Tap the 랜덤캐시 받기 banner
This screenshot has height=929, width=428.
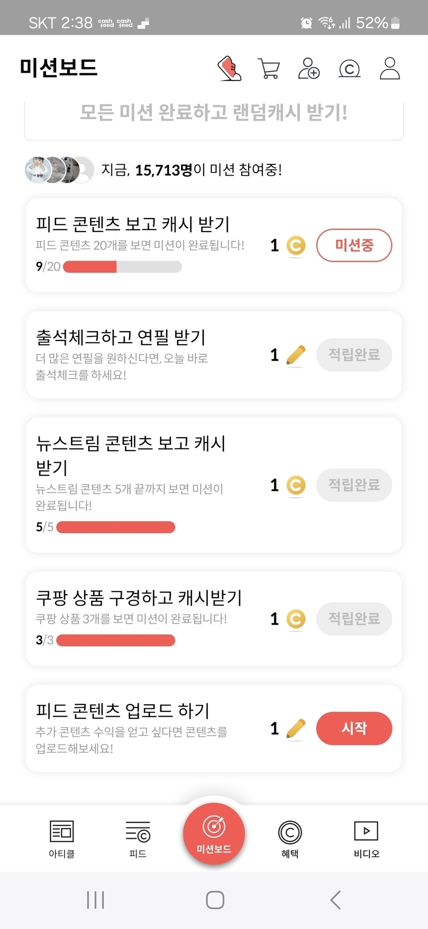point(214,113)
